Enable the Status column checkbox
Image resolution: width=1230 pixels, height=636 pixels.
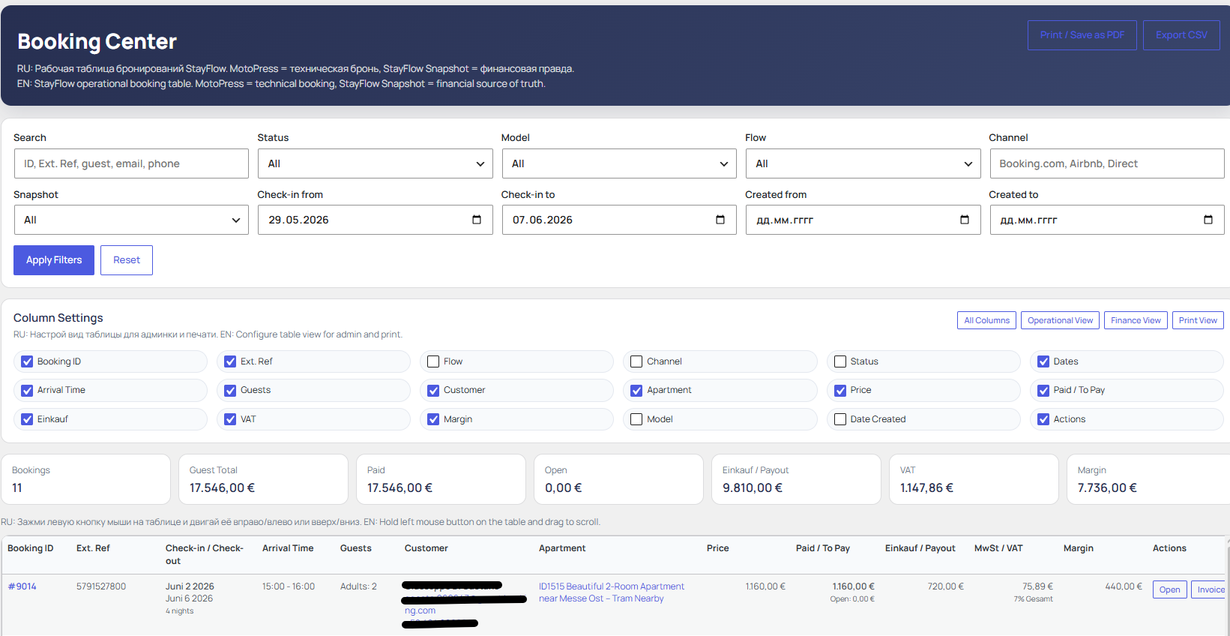[x=840, y=361]
